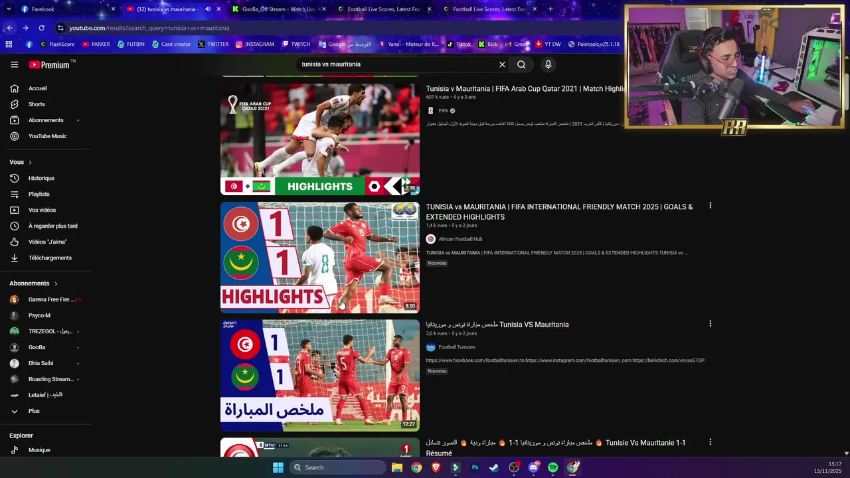This screenshot has height=478, width=850.
Task: Expand the Vous section chevron
Action: 30,162
